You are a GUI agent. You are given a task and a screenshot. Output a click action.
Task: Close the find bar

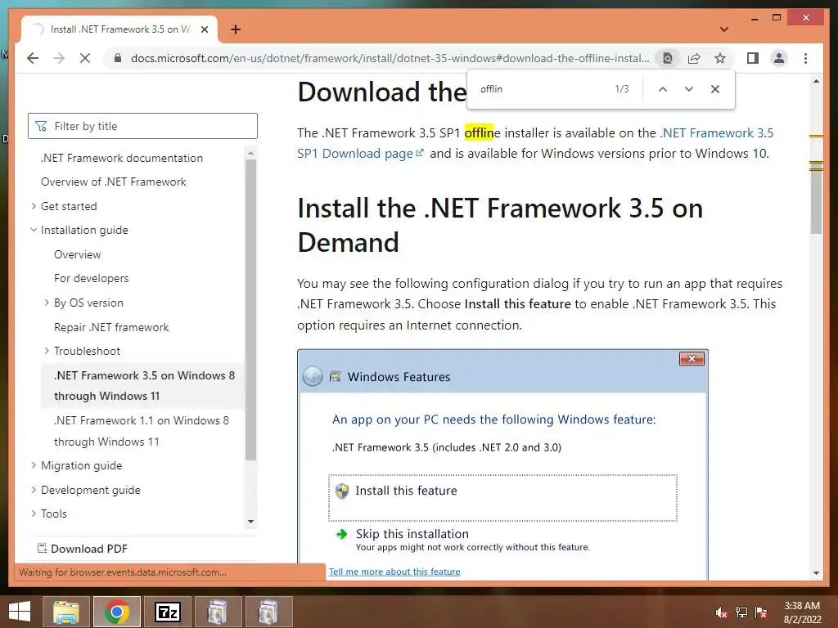[715, 89]
